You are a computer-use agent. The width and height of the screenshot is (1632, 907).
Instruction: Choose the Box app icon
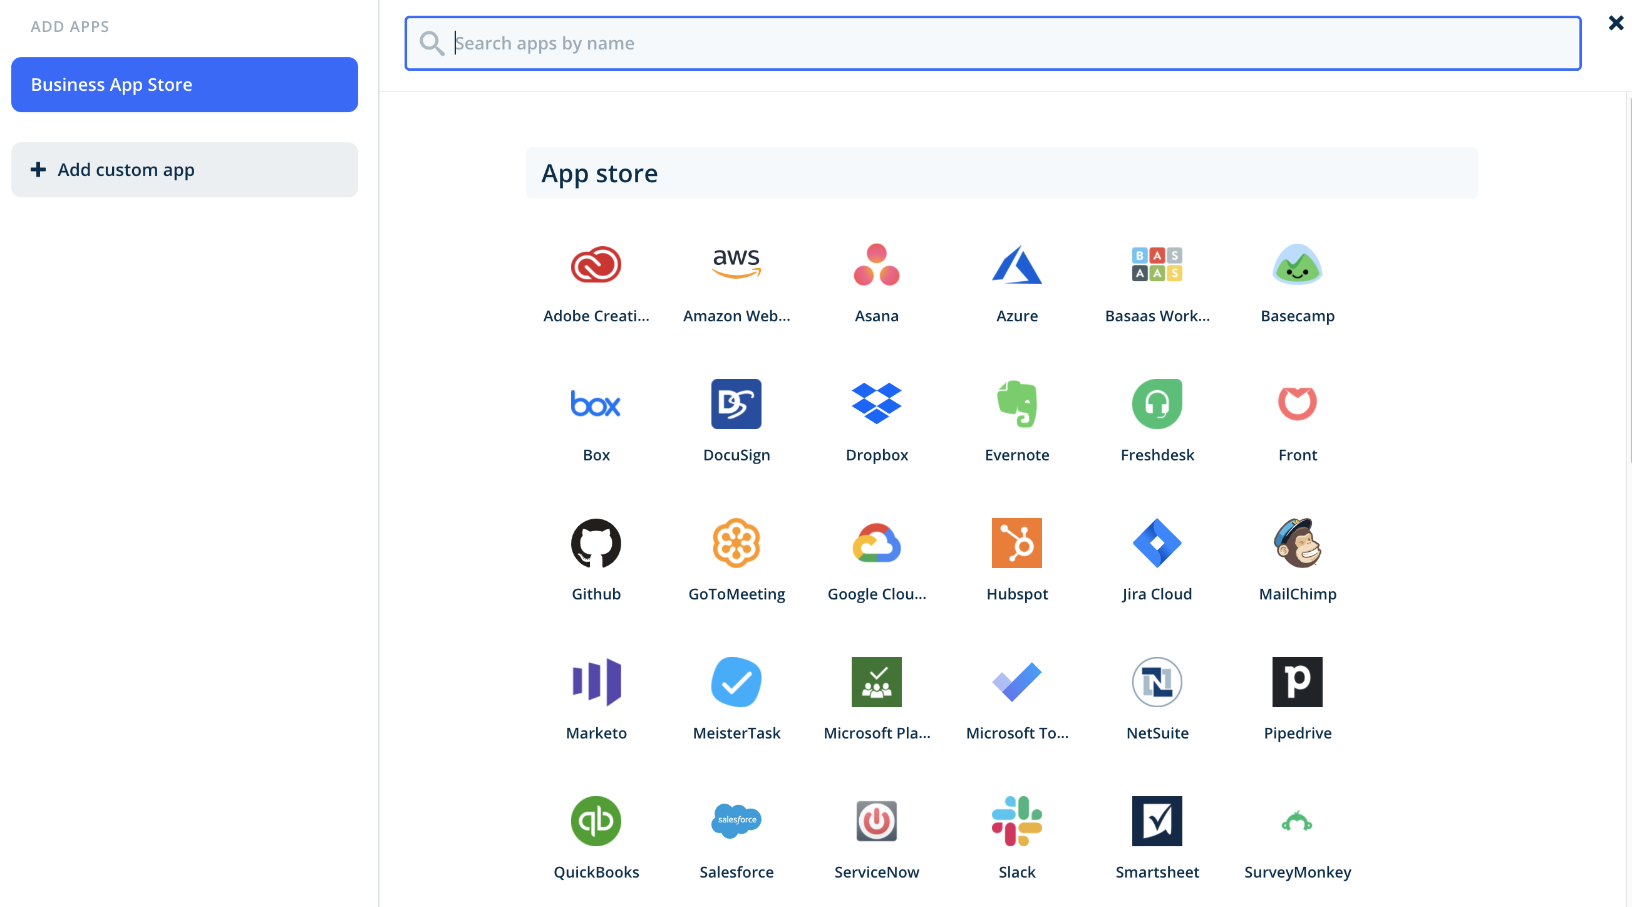point(596,404)
